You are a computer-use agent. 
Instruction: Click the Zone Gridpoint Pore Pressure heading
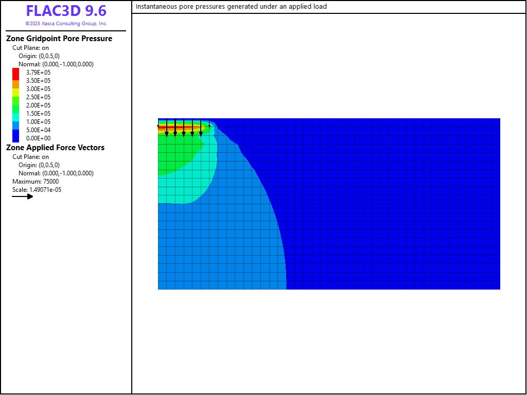[59, 39]
